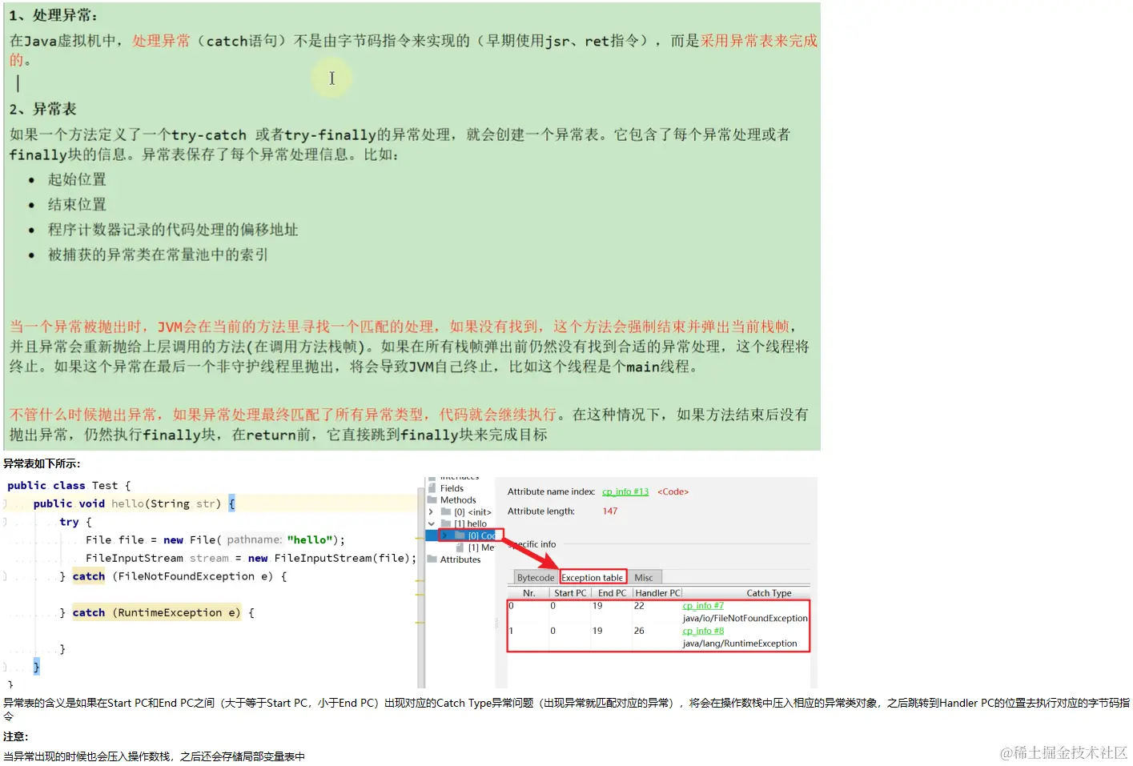Follow the cp_info #7 link

(x=703, y=606)
